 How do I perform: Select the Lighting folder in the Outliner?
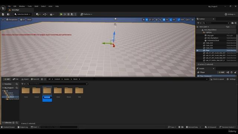(x=208, y=32)
